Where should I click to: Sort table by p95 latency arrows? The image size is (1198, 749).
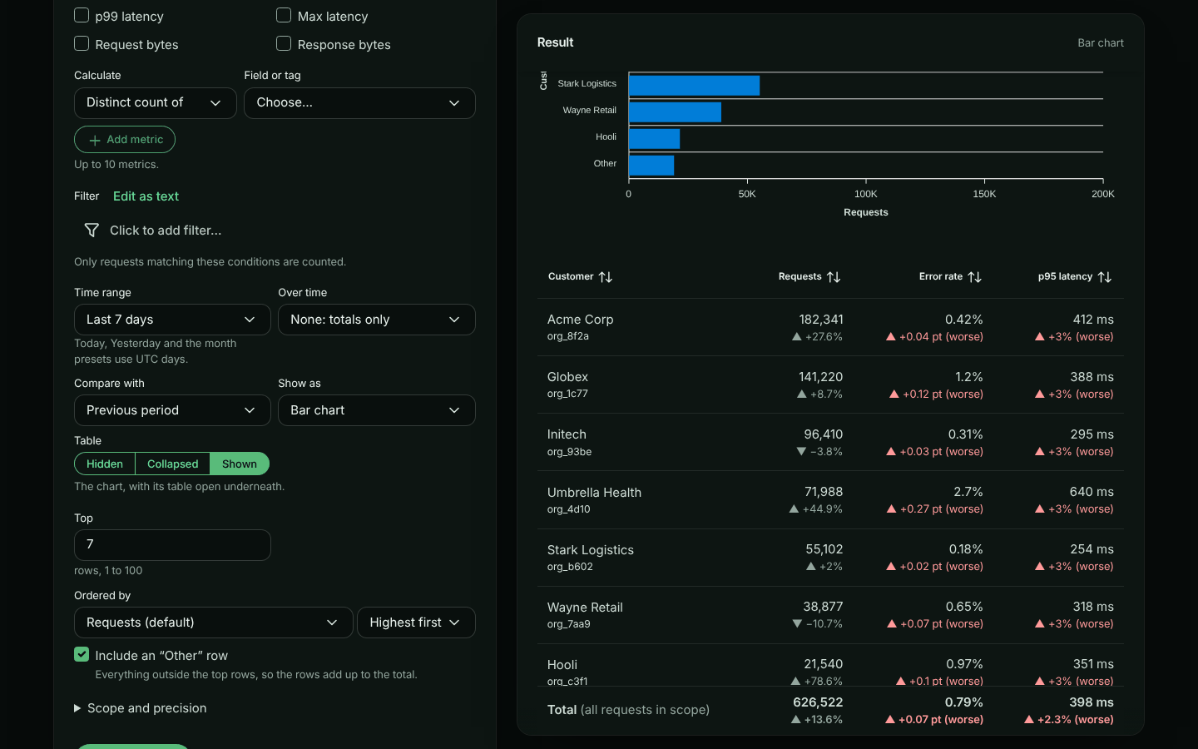point(1105,277)
